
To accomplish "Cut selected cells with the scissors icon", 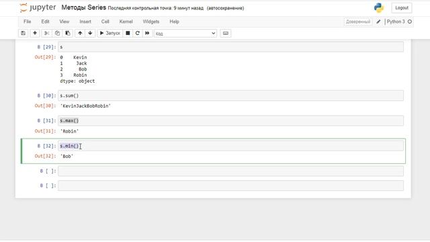I will point(46,33).
